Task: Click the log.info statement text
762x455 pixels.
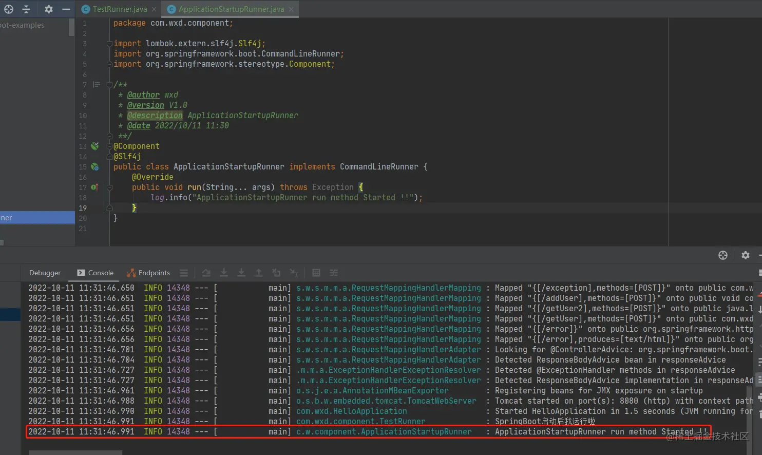Action: tap(287, 198)
